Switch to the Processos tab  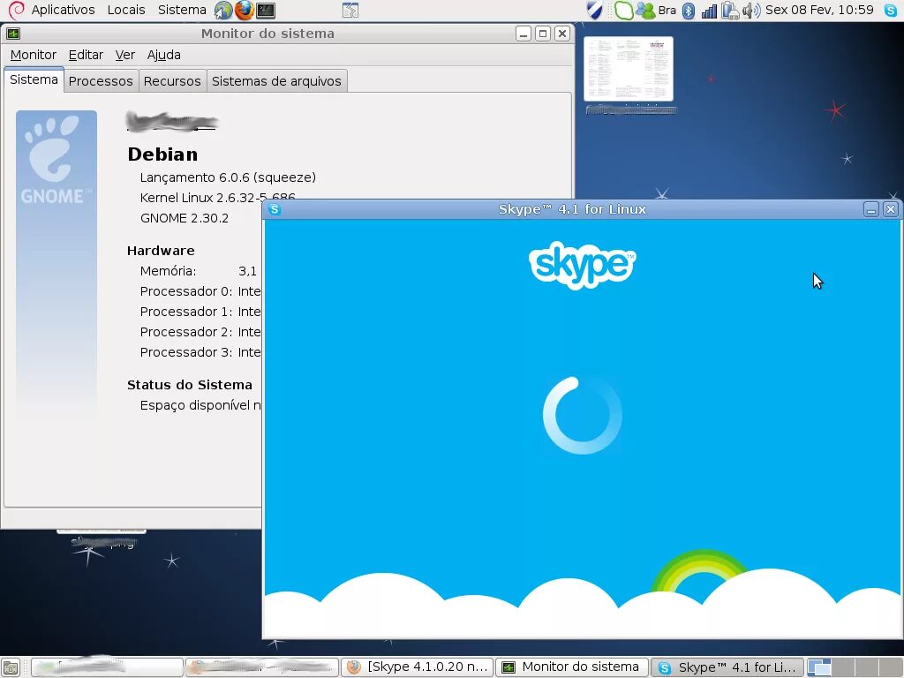101,81
